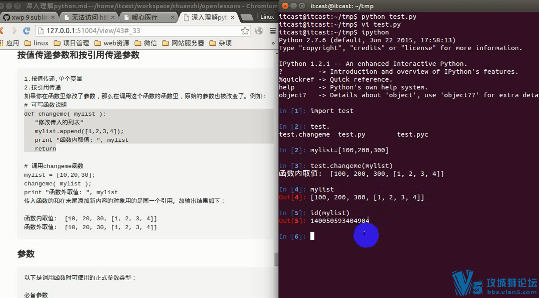The width and height of the screenshot is (539, 298).
Task: Open the 网站服务器 bookmark folder
Action: (x=183, y=43)
